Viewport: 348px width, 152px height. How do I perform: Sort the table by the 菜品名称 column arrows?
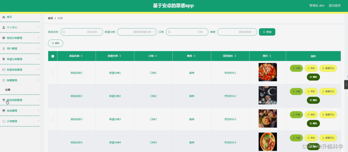point(82,56)
